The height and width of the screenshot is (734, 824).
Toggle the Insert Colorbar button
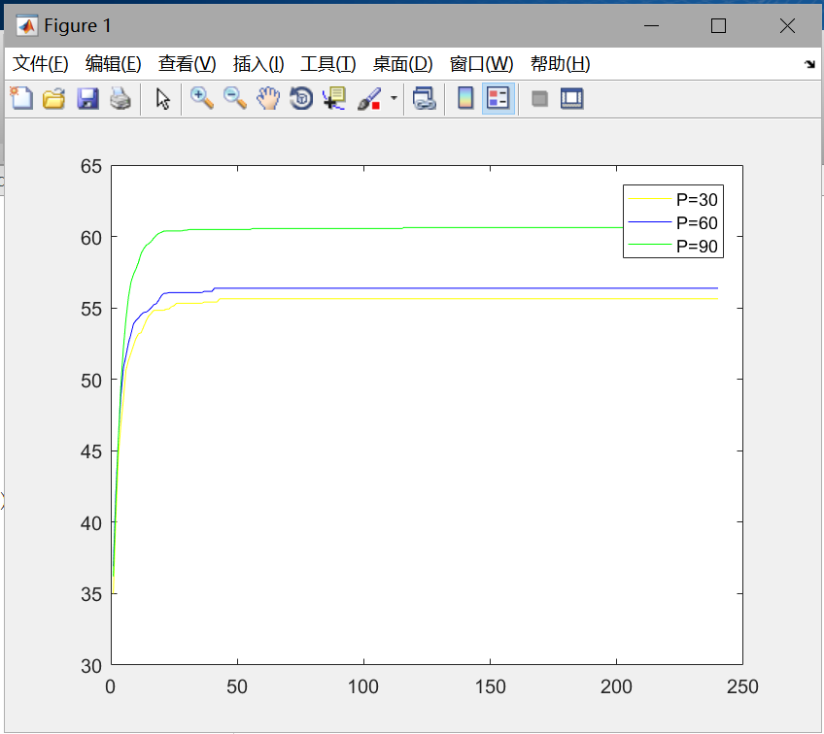click(465, 98)
